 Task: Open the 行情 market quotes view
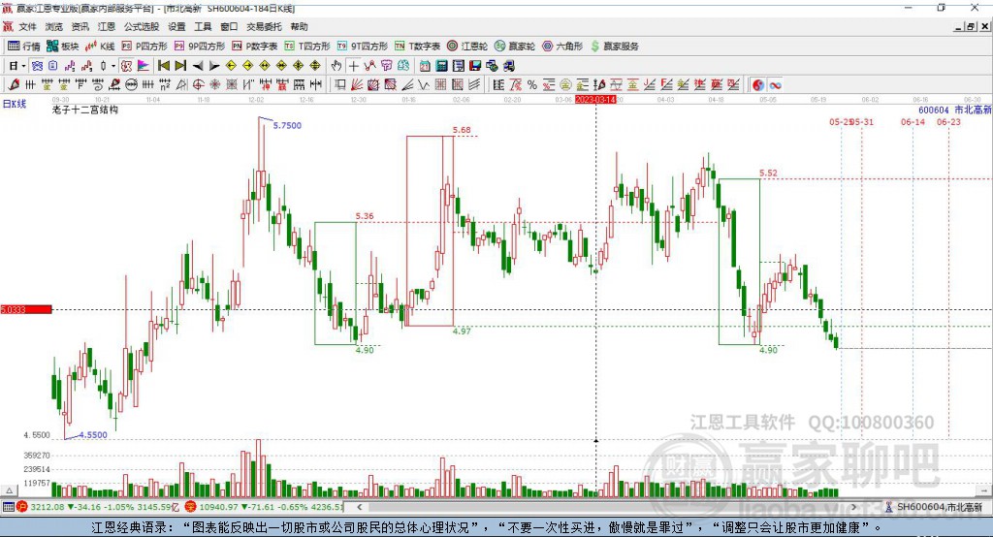tap(23, 46)
